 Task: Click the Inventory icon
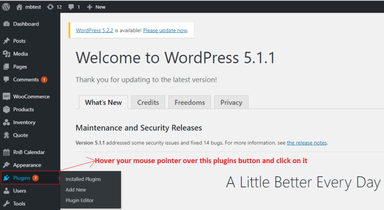click(x=6, y=122)
